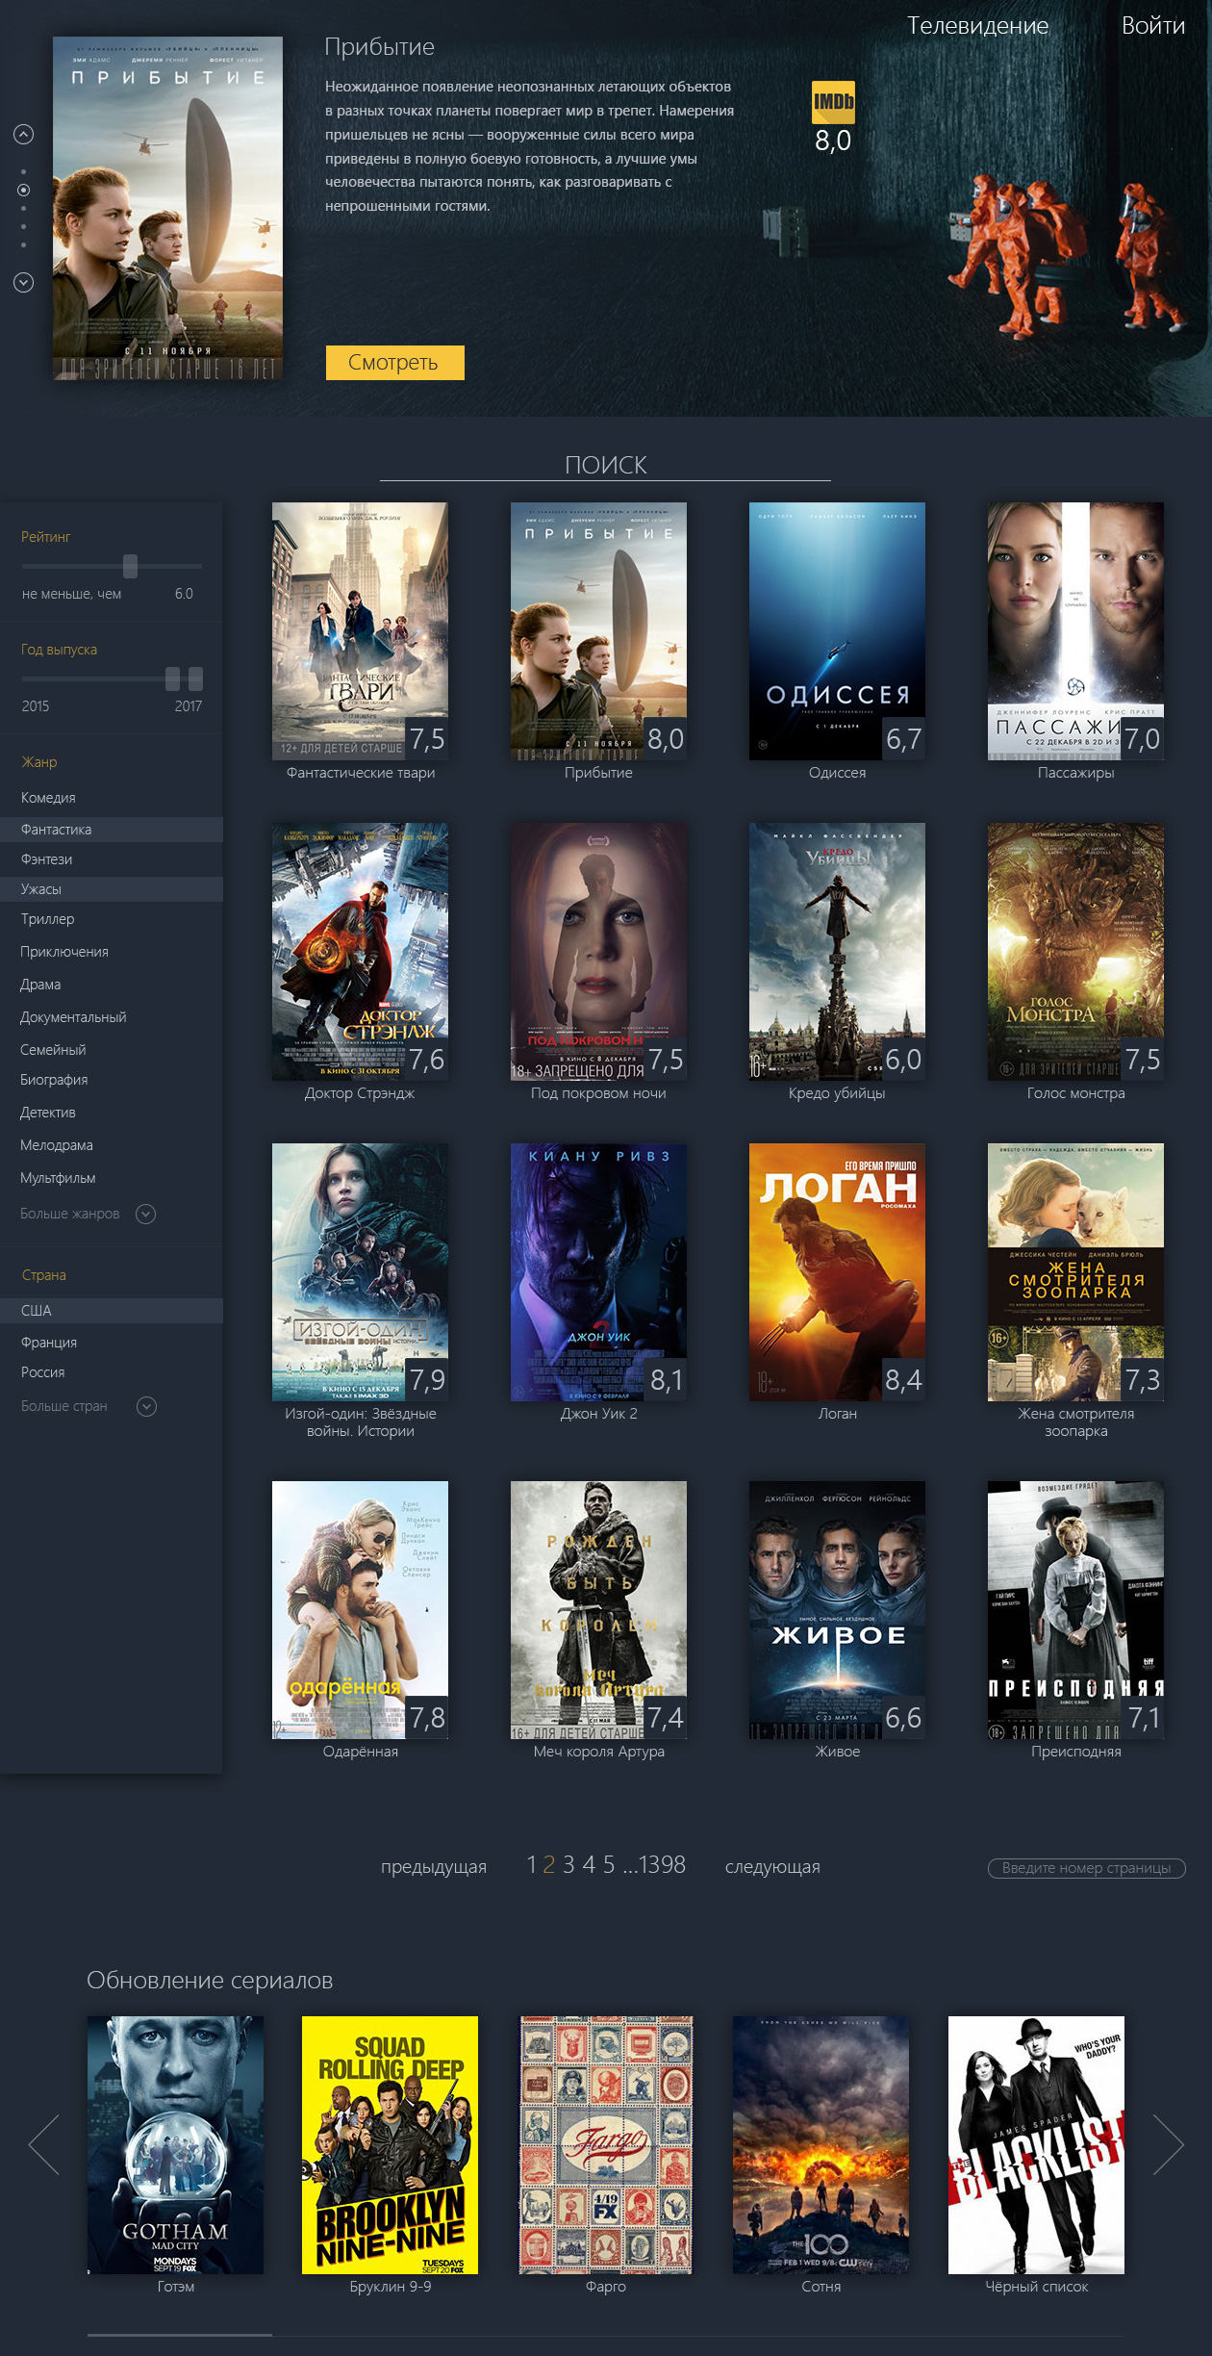This screenshot has height=2356, width=1212.
Task: Open the Одарённая movie poster
Action: coord(360,1610)
